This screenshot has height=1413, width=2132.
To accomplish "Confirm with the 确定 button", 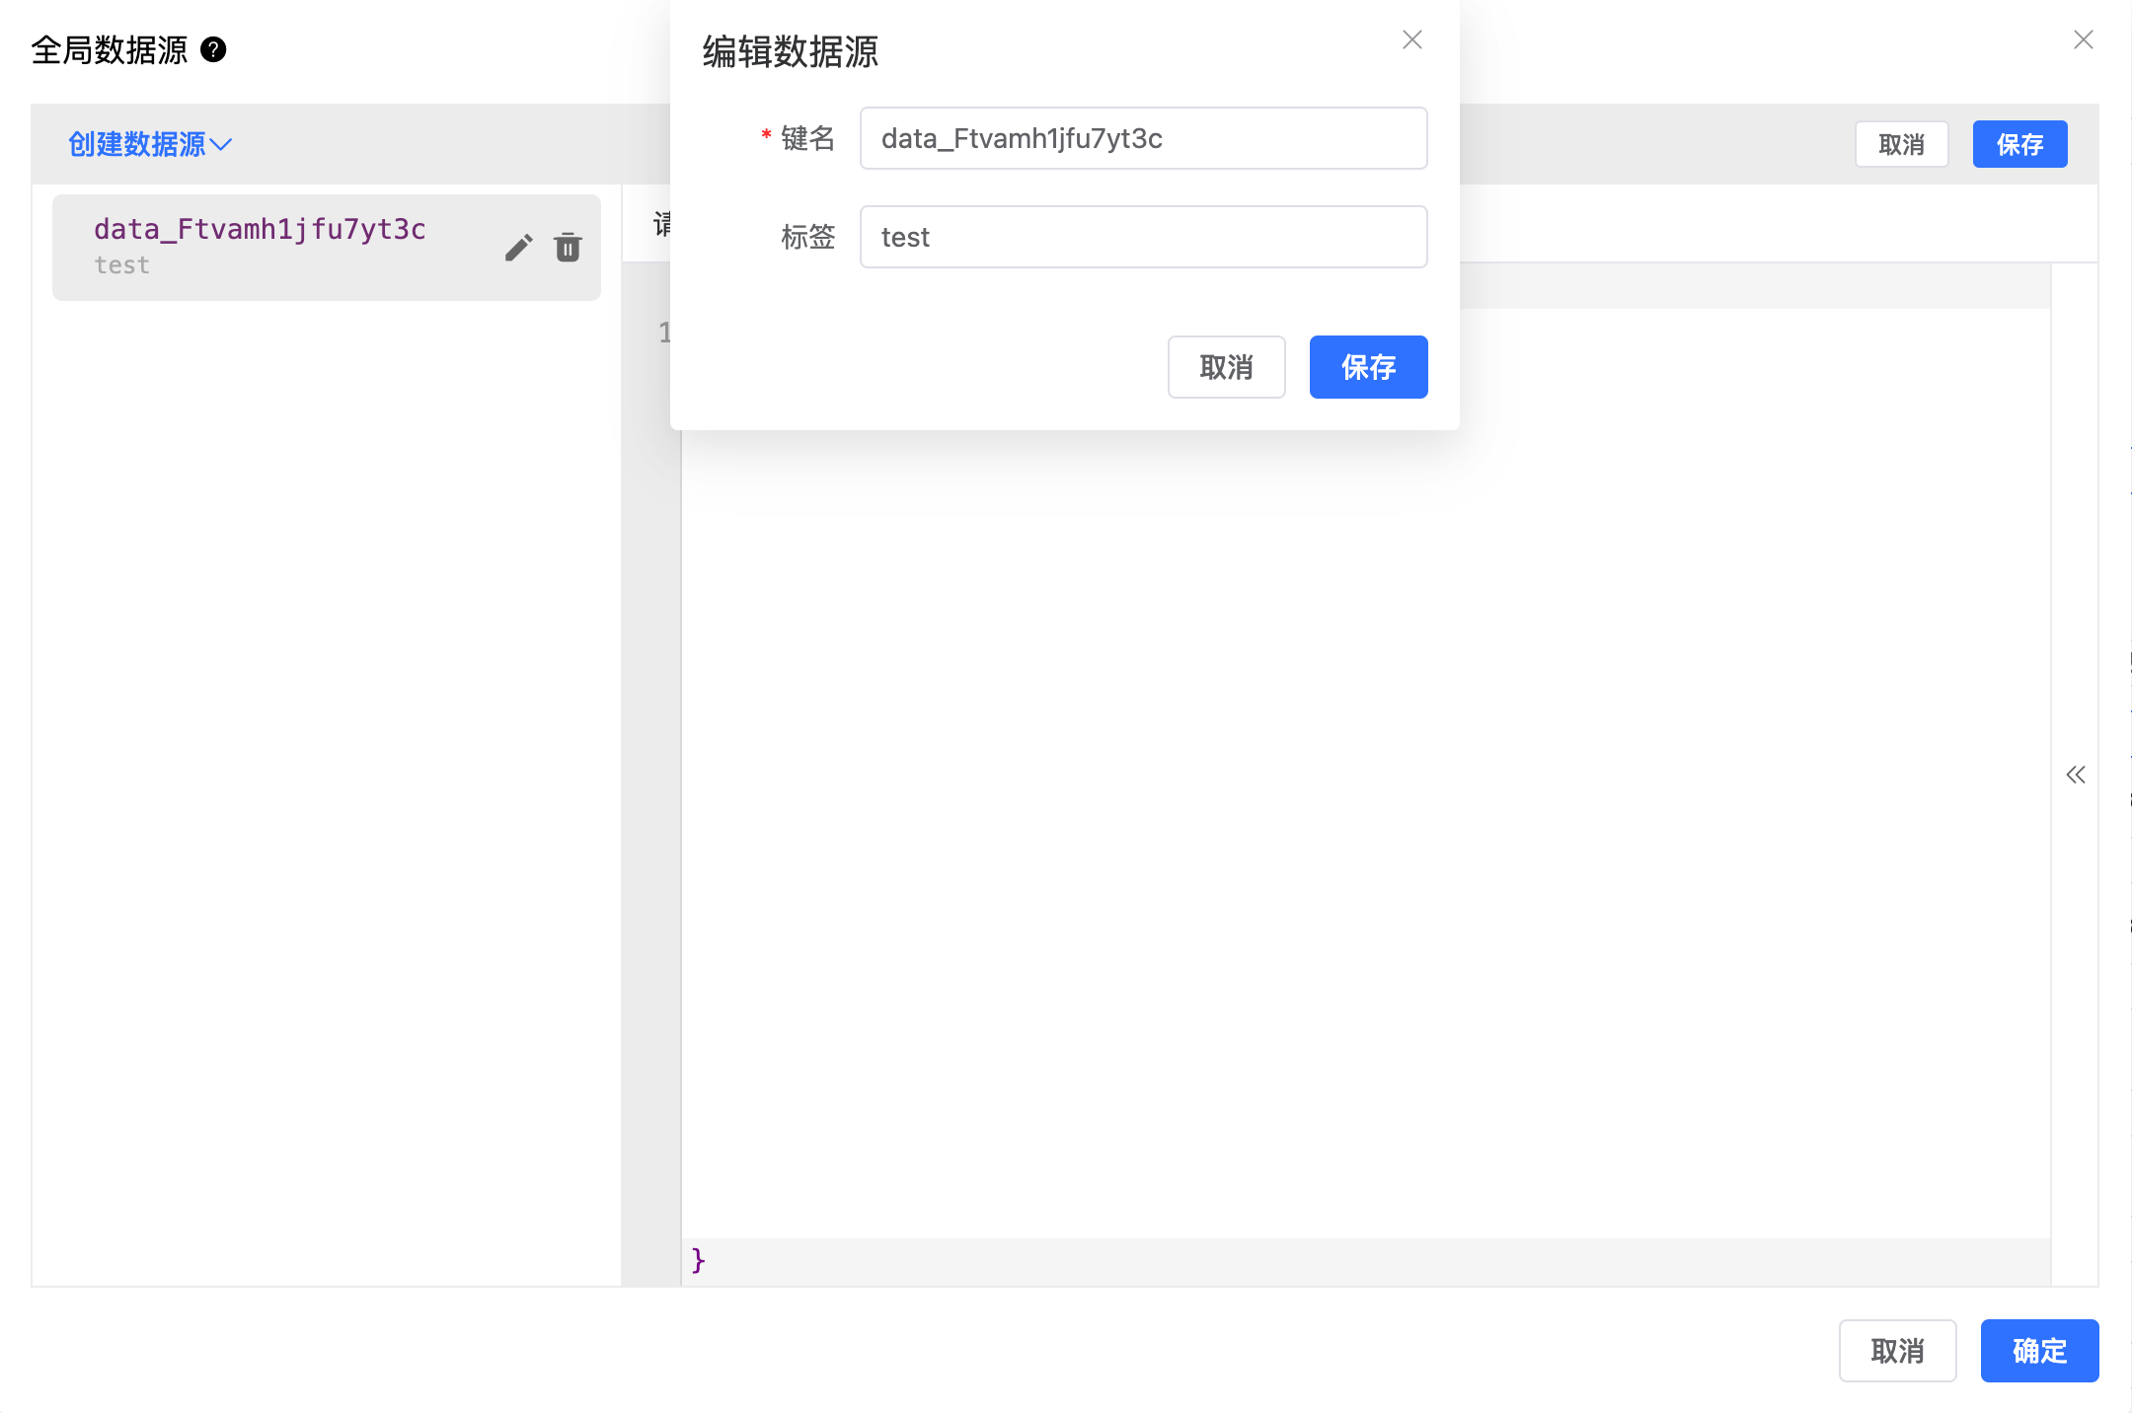I will pos(2039,1351).
